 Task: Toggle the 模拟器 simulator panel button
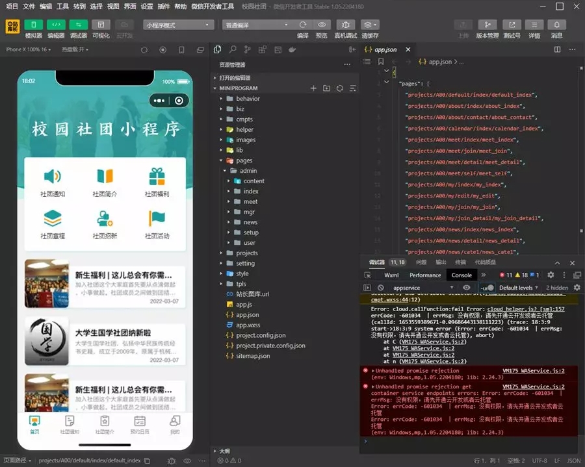(33, 25)
